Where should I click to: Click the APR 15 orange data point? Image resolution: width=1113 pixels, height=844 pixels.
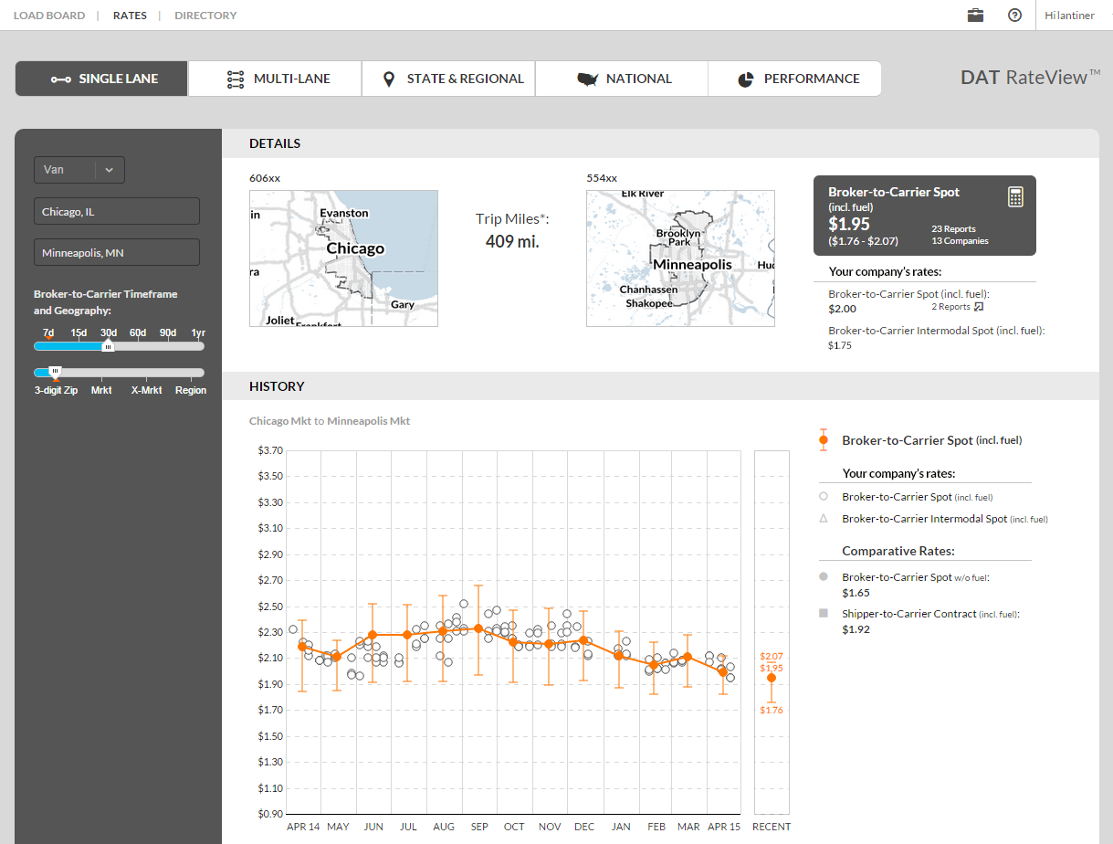(x=723, y=672)
